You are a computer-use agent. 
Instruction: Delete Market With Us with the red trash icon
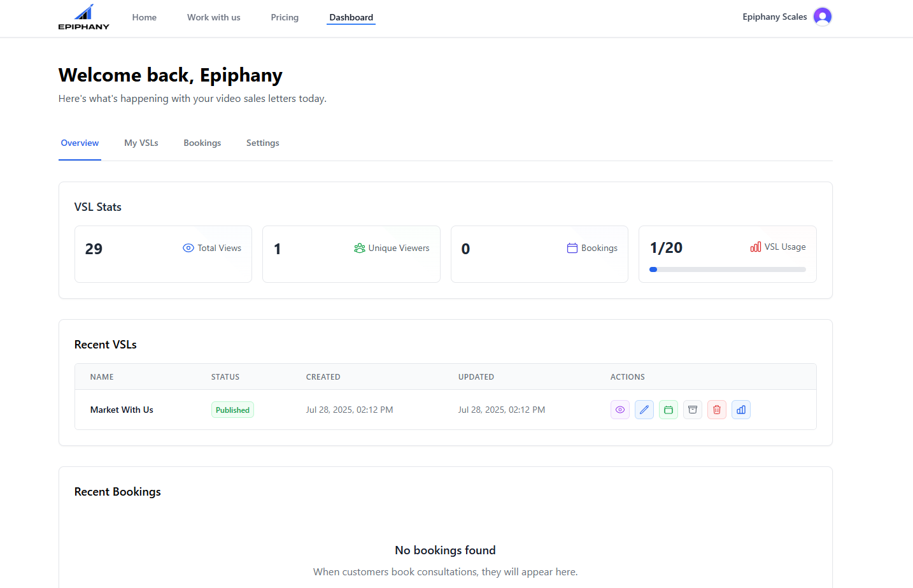tap(717, 410)
